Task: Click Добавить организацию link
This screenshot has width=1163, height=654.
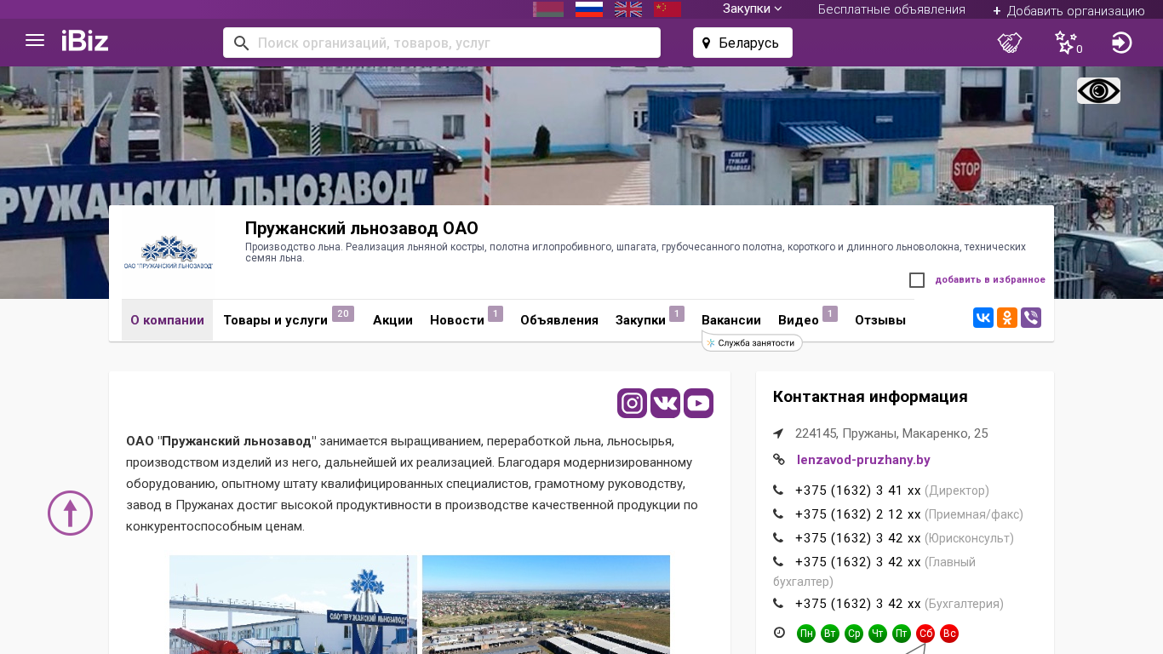Action: [1068, 10]
